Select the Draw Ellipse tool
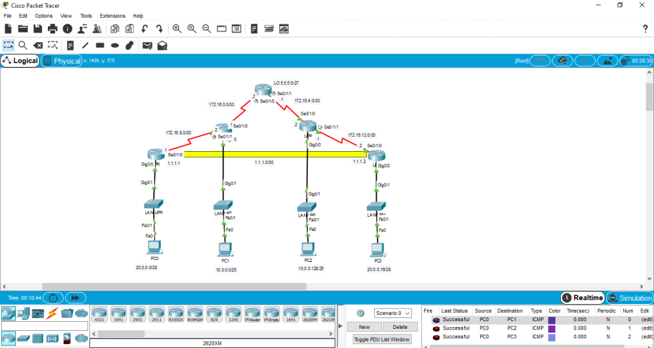654x348 pixels. coord(115,45)
